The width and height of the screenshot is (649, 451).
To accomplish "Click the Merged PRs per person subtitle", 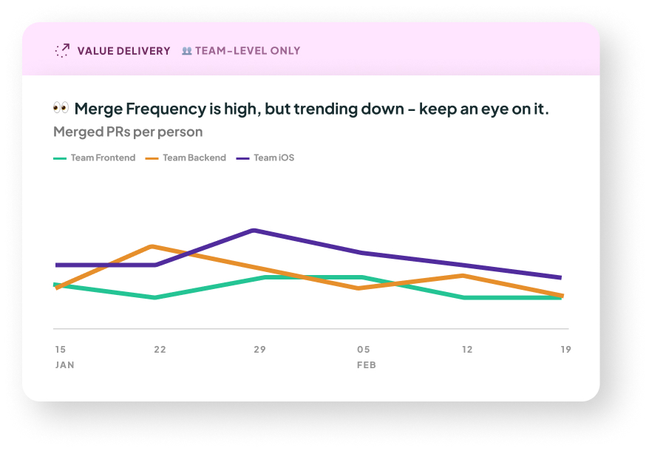I will point(128,132).
